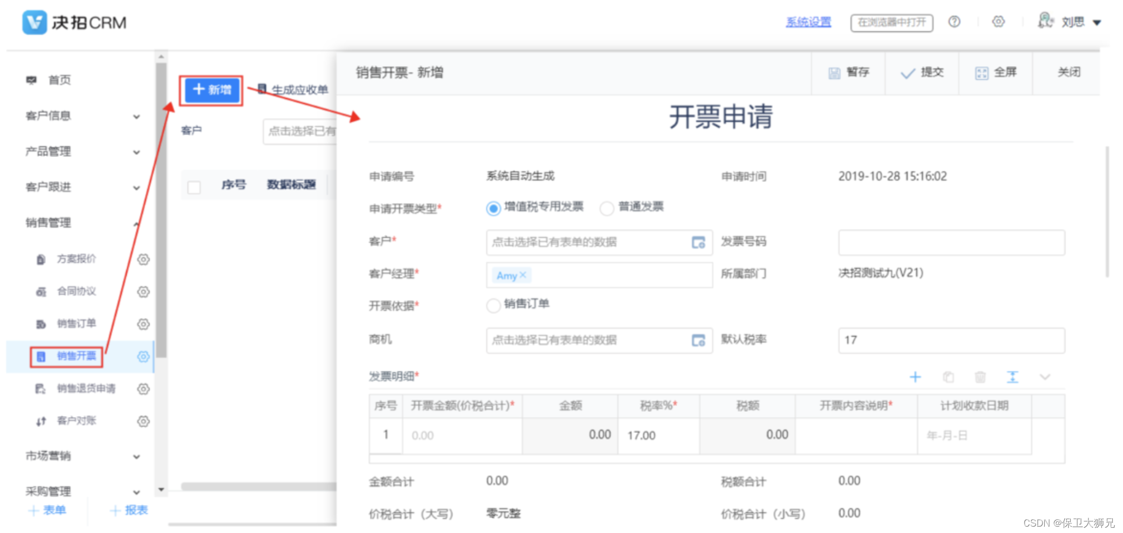Open the 刘思 user dropdown arrow
Viewport: 1123px width, 533px height.
1097,23
